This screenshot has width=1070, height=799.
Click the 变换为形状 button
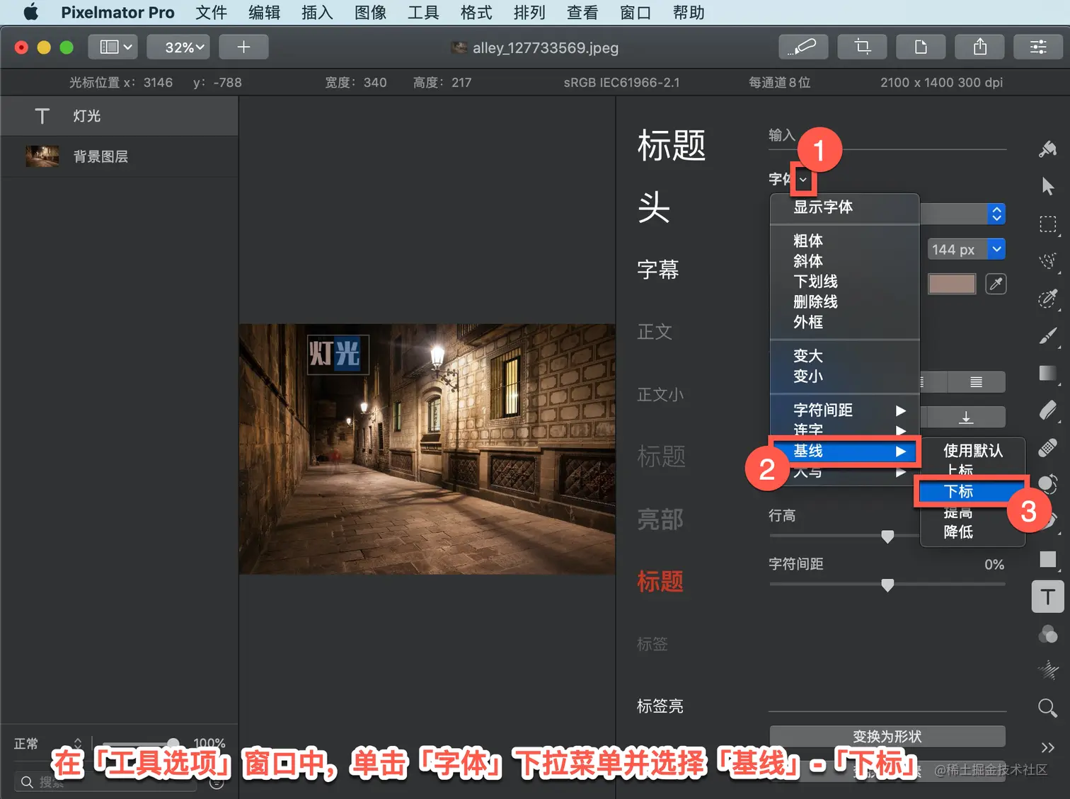pyautogui.click(x=887, y=736)
